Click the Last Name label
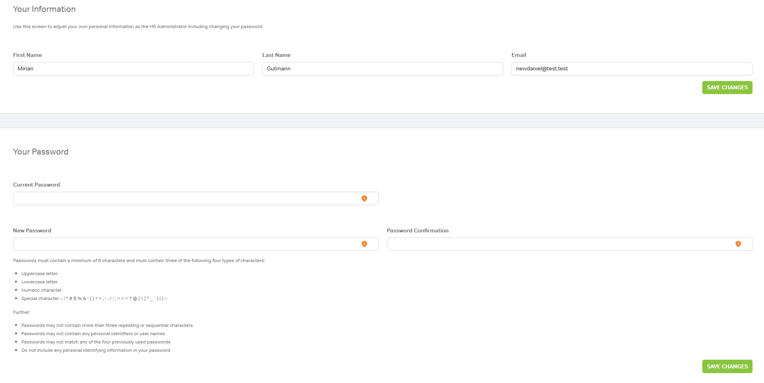Viewport: 764px width, 383px height. [x=276, y=55]
